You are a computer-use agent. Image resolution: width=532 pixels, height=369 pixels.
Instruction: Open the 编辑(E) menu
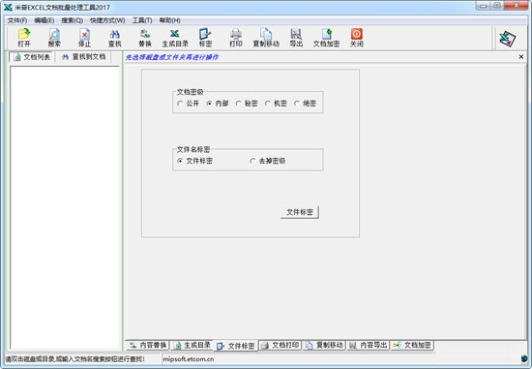pos(44,20)
